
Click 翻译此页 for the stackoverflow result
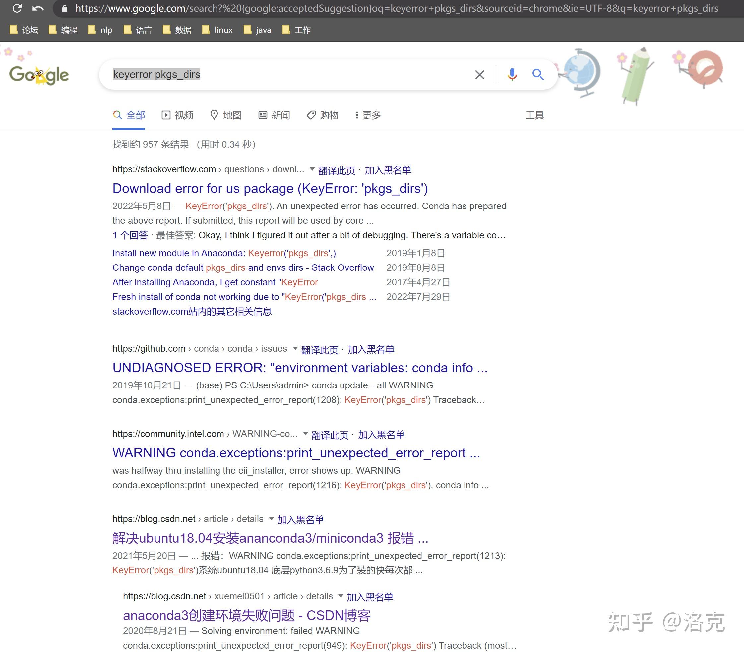pyautogui.click(x=337, y=170)
